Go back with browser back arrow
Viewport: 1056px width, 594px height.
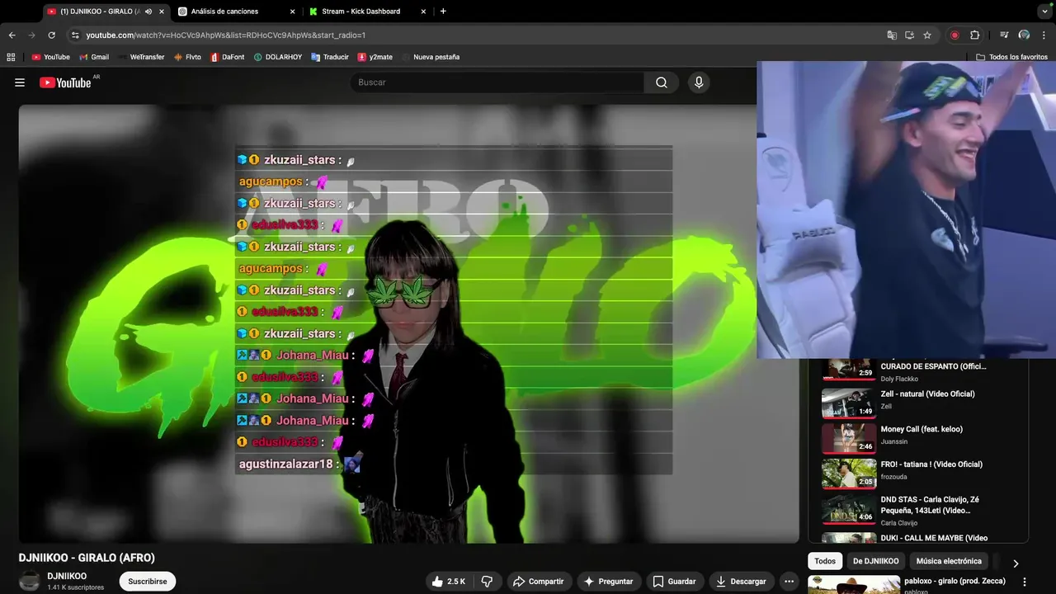tap(12, 35)
